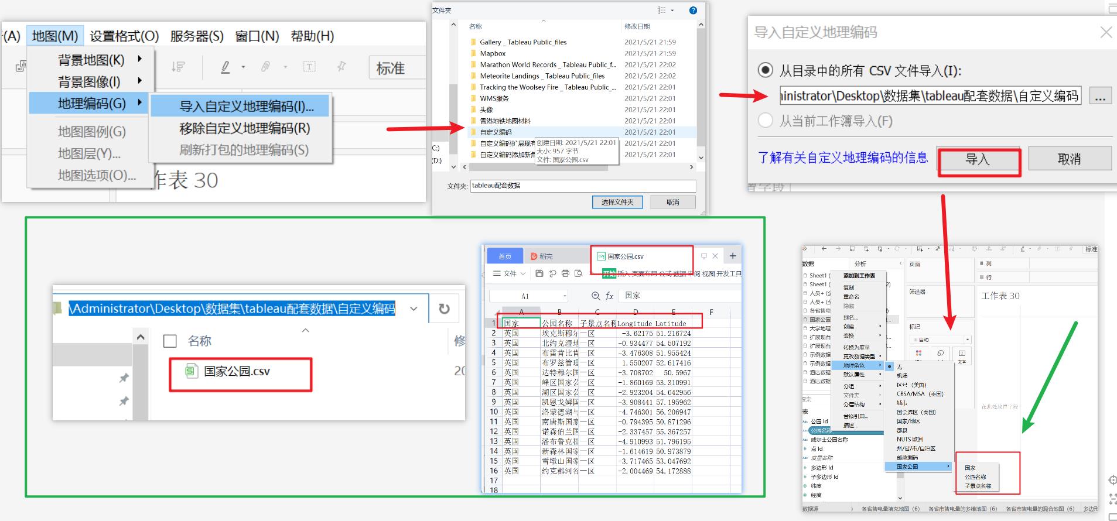
Task: Select 地理编码(G) in the map menu
Action: point(90,104)
